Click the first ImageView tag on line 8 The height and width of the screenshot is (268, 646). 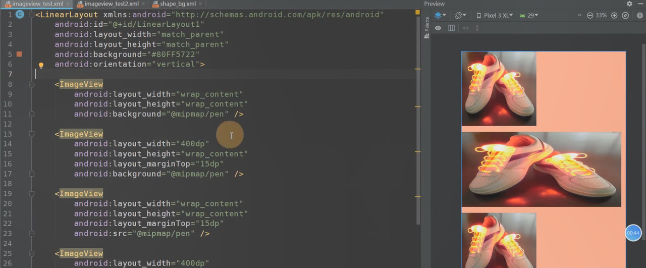pos(81,84)
